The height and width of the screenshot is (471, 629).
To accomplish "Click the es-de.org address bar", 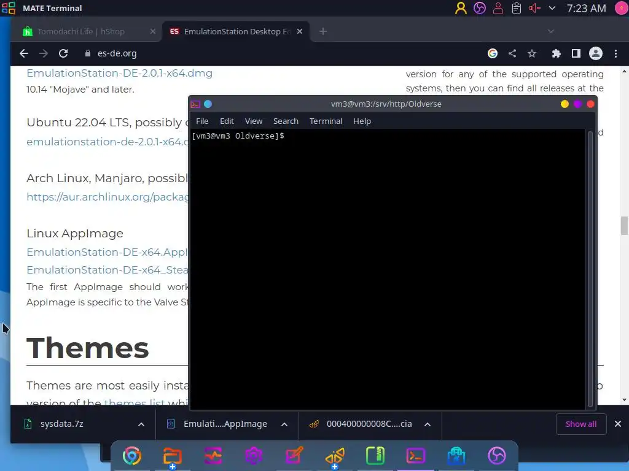I will (281, 53).
